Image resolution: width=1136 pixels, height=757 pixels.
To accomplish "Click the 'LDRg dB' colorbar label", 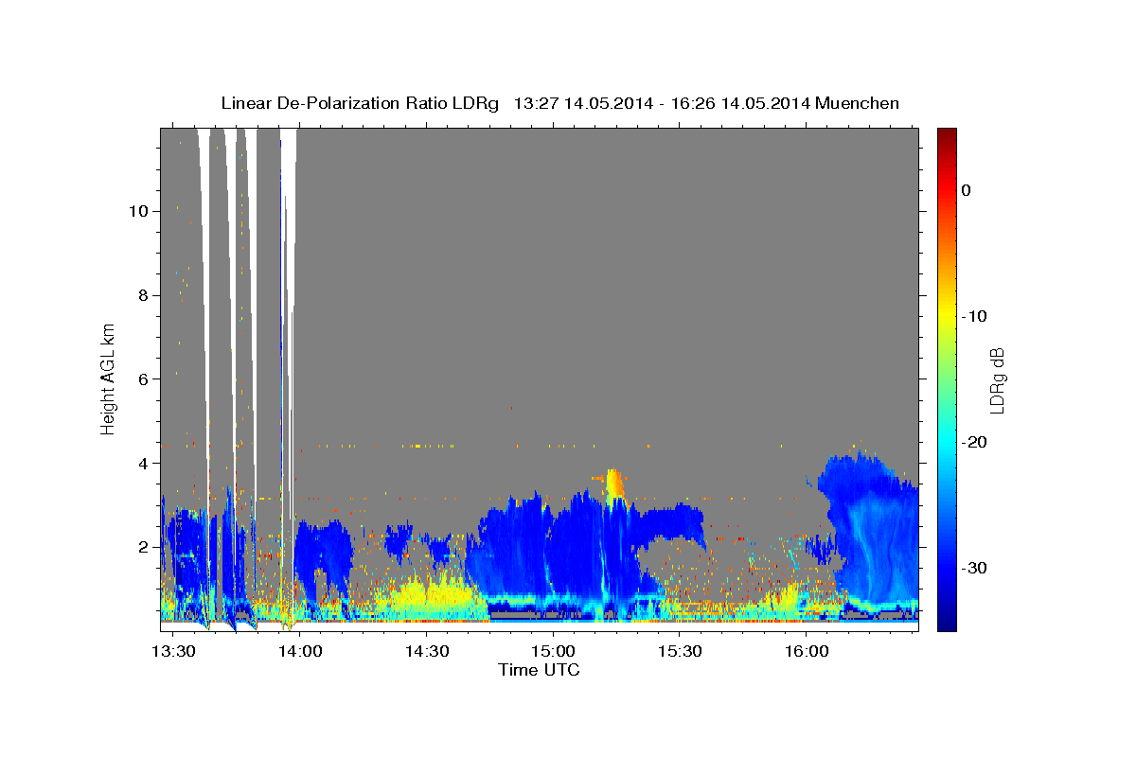I will tap(997, 379).
